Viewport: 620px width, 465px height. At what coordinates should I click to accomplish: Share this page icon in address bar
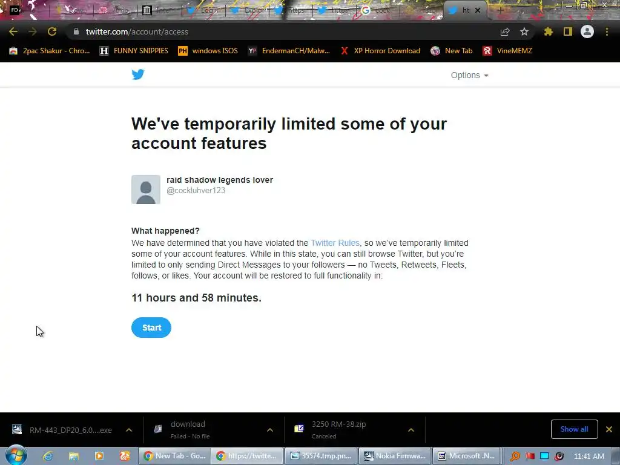[x=505, y=31]
